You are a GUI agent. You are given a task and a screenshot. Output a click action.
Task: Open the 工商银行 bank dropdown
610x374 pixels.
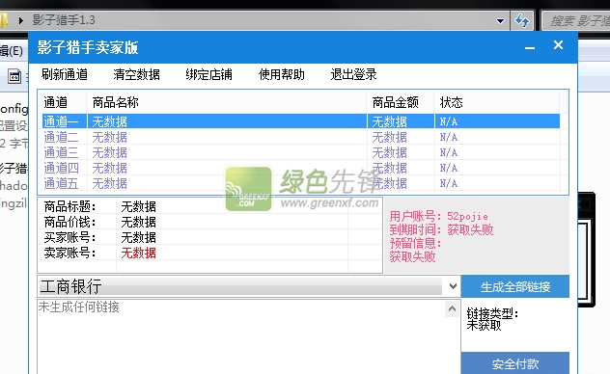click(x=249, y=286)
